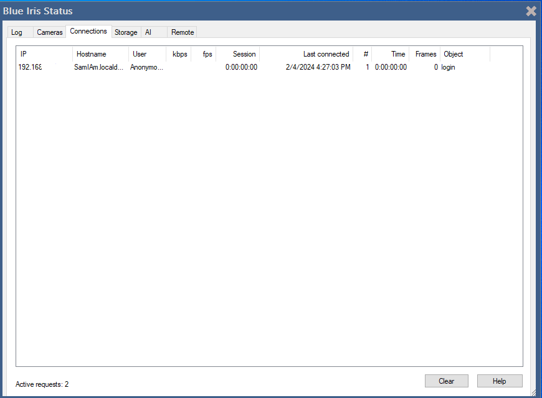Viewport: 542px width, 398px height.
Task: Close the Blue Iris Status window
Action: [x=531, y=11]
